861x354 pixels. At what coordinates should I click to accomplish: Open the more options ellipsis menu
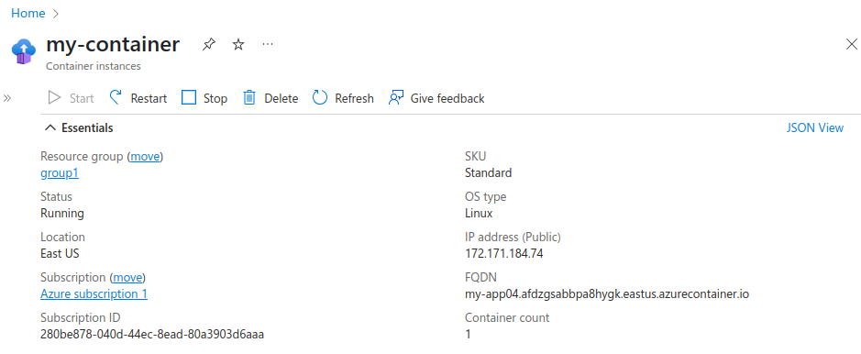268,44
